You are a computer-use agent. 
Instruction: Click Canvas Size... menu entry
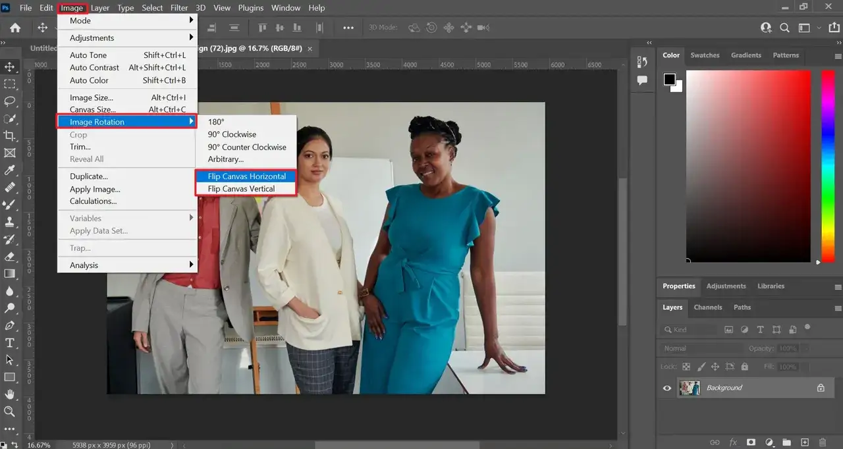click(92, 110)
